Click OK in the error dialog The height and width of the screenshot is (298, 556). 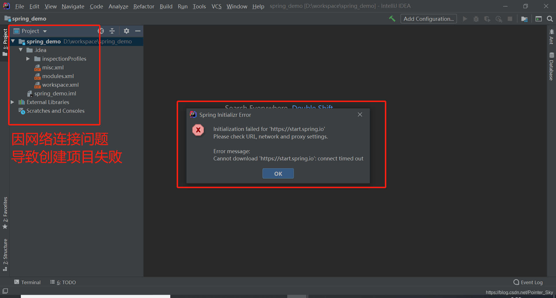click(x=278, y=173)
